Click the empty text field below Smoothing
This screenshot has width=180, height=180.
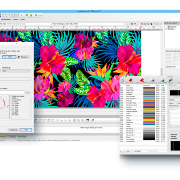(15, 79)
